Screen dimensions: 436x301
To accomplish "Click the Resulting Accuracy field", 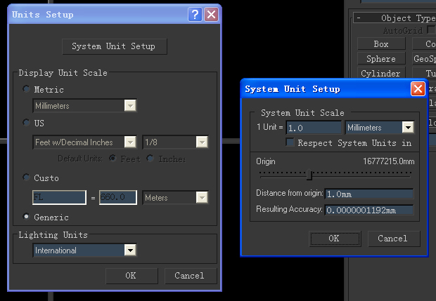I will pos(369,210).
